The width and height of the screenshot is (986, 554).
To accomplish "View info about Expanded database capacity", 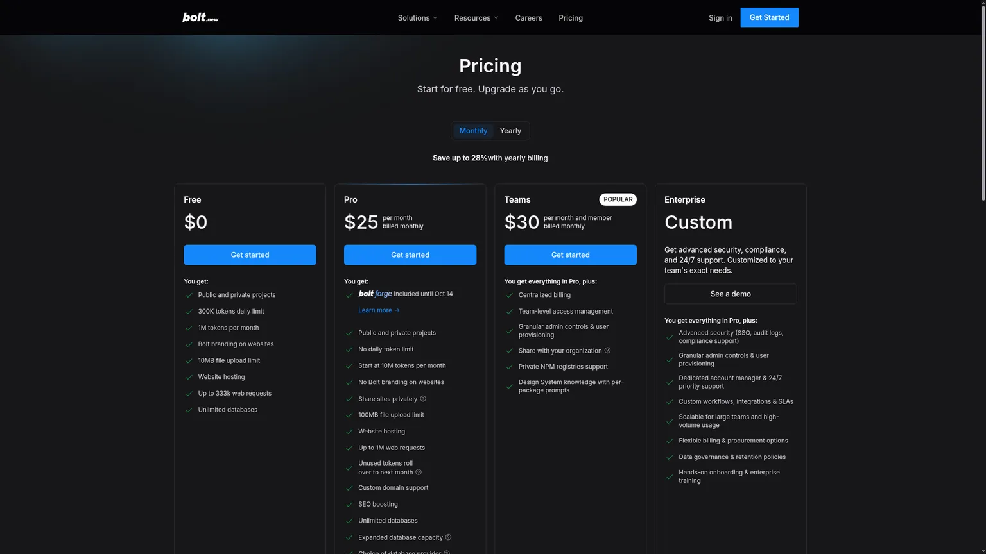I will pyautogui.click(x=449, y=537).
